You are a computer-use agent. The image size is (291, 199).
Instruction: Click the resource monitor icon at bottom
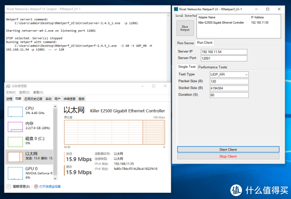(35, 186)
